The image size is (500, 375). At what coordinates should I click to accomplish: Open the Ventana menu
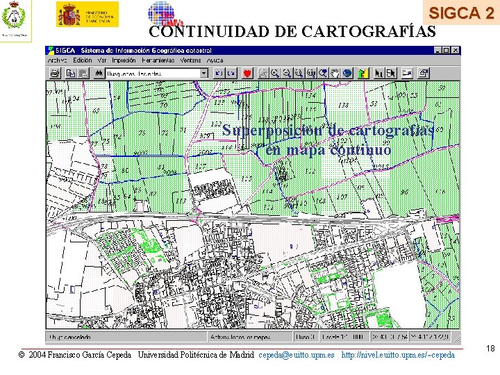click(x=190, y=60)
